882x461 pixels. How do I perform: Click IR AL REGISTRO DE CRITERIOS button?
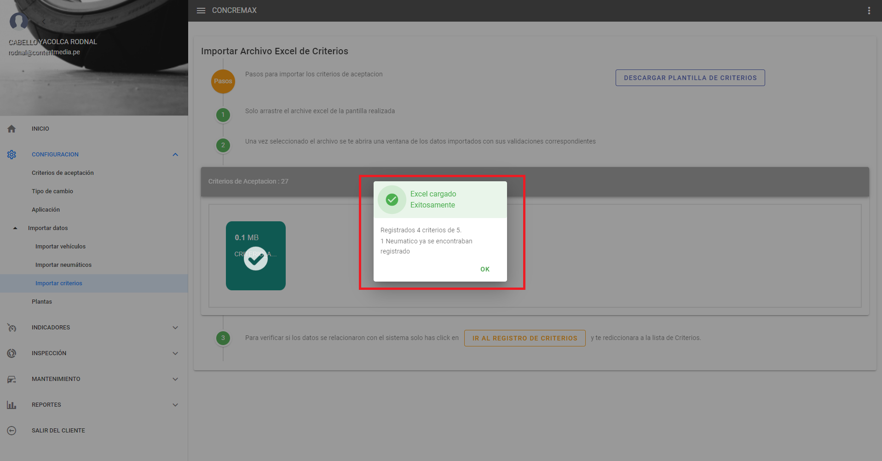click(x=525, y=338)
